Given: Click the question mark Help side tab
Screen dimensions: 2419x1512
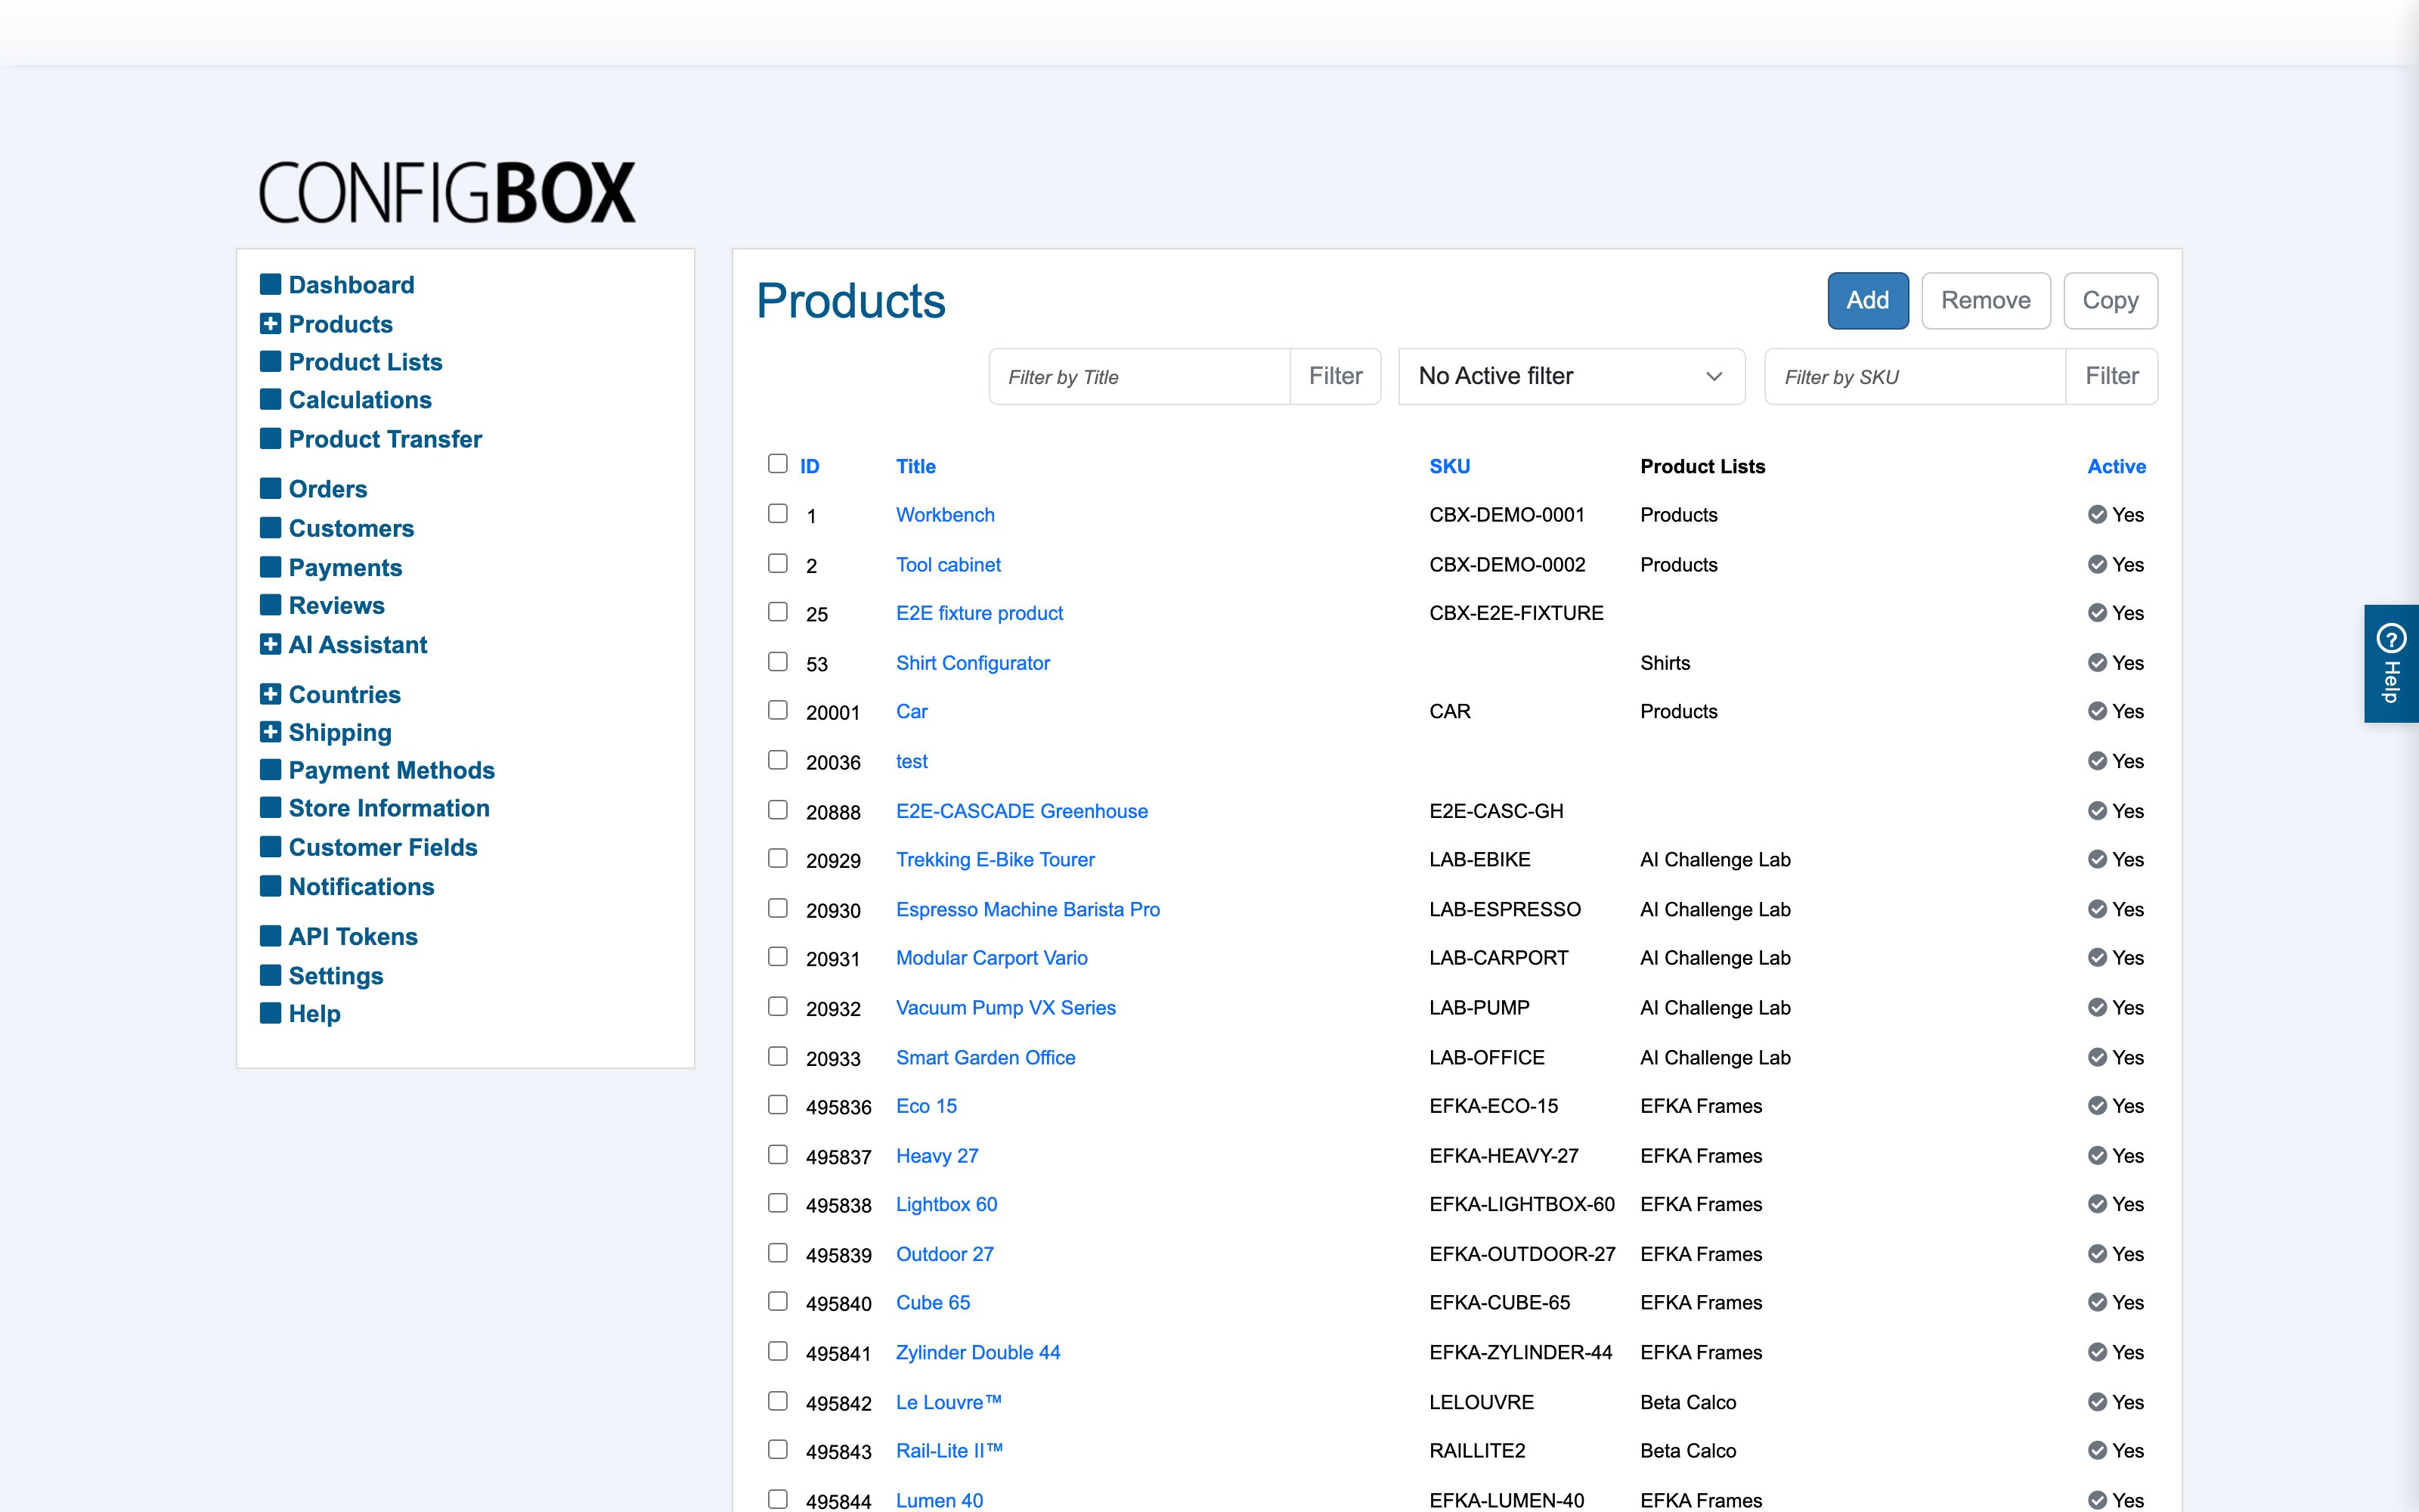Looking at the screenshot, I should pos(2391,663).
